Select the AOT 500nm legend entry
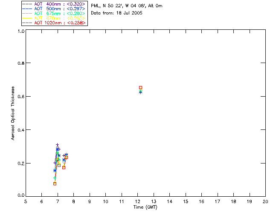Viewport: 273px width, 218px height. pyautogui.click(x=54, y=9)
